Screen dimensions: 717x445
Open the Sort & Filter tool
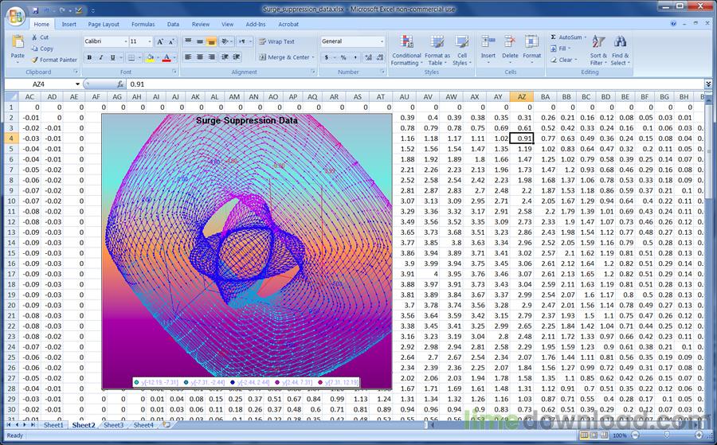pyautogui.click(x=598, y=50)
